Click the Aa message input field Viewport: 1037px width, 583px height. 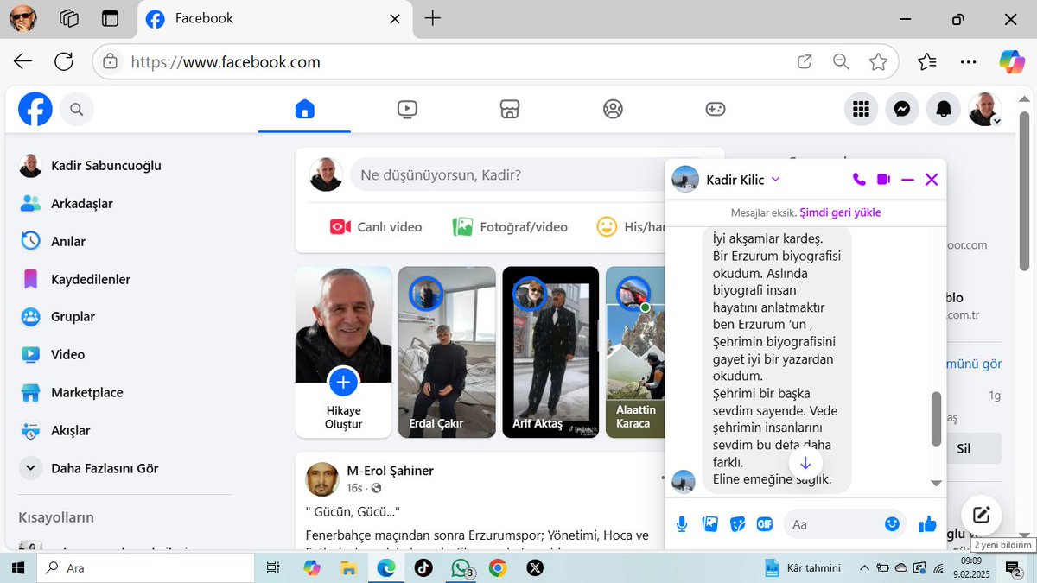tap(832, 524)
